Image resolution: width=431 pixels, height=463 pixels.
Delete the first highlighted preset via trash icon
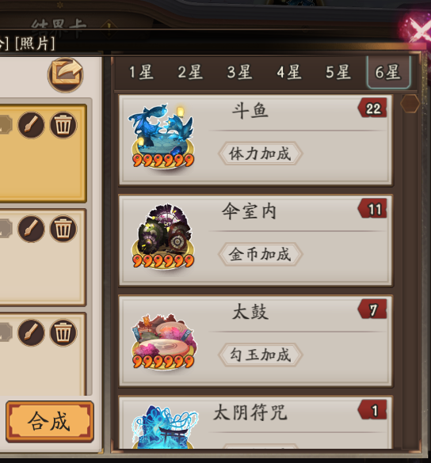pos(63,125)
